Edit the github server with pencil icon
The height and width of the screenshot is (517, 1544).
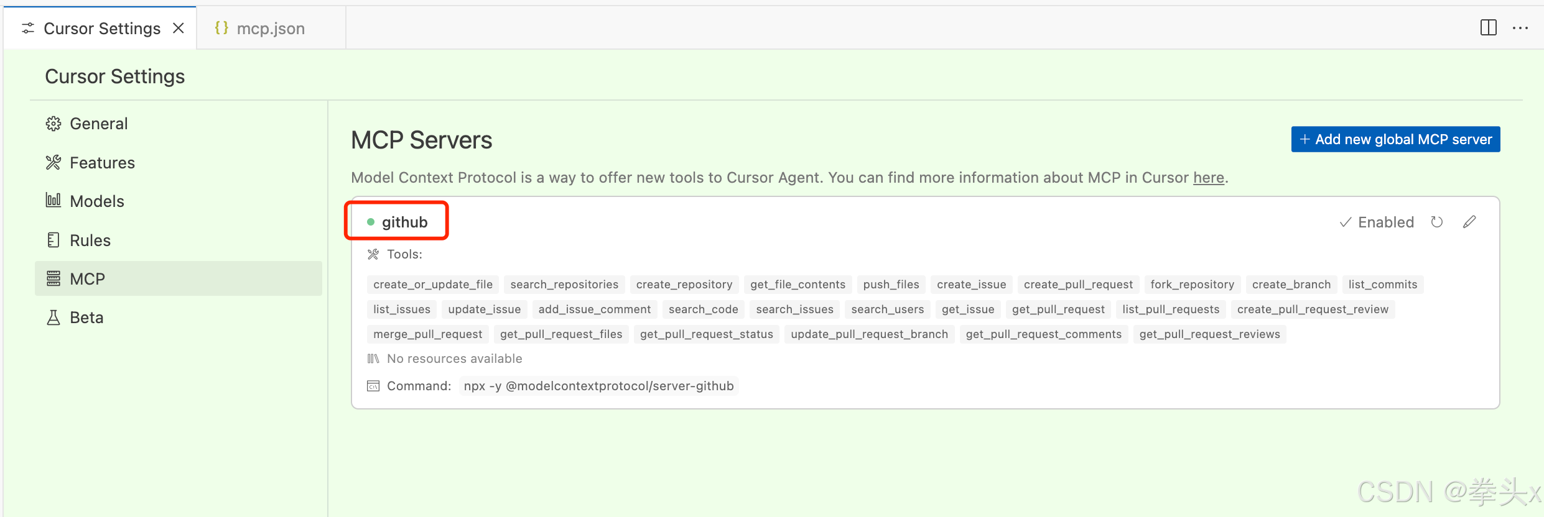[x=1469, y=222]
